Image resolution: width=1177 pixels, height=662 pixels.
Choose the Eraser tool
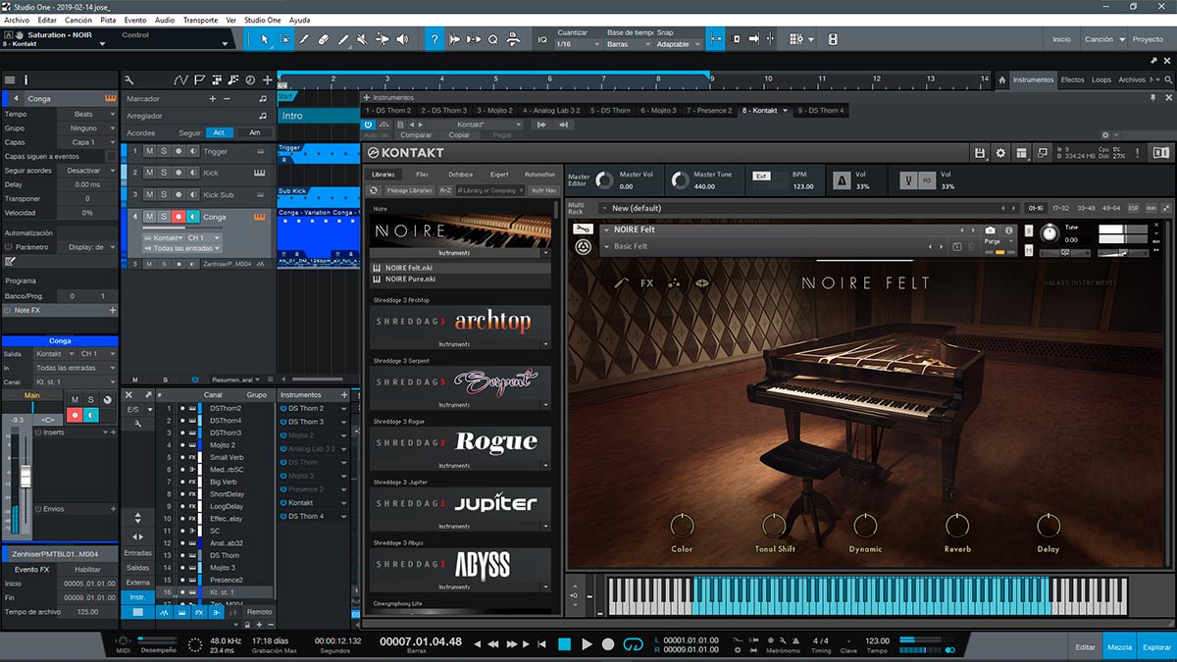coord(324,39)
